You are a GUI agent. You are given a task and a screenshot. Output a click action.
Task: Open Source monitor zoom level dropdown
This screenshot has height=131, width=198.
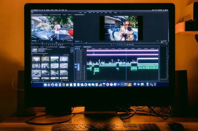click(x=39, y=41)
